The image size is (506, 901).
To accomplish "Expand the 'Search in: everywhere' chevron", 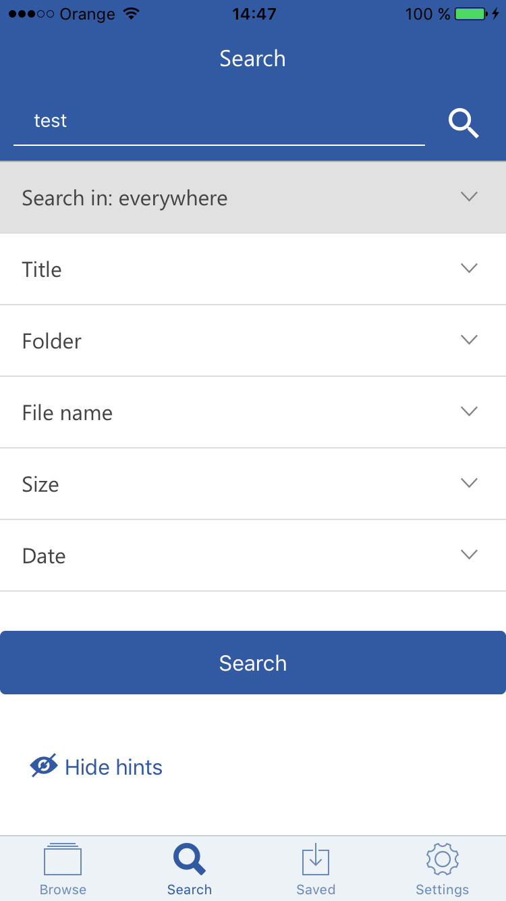I will point(469,197).
